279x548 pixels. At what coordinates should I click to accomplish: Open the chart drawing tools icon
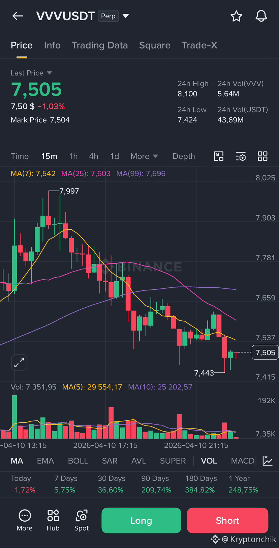(x=219, y=156)
